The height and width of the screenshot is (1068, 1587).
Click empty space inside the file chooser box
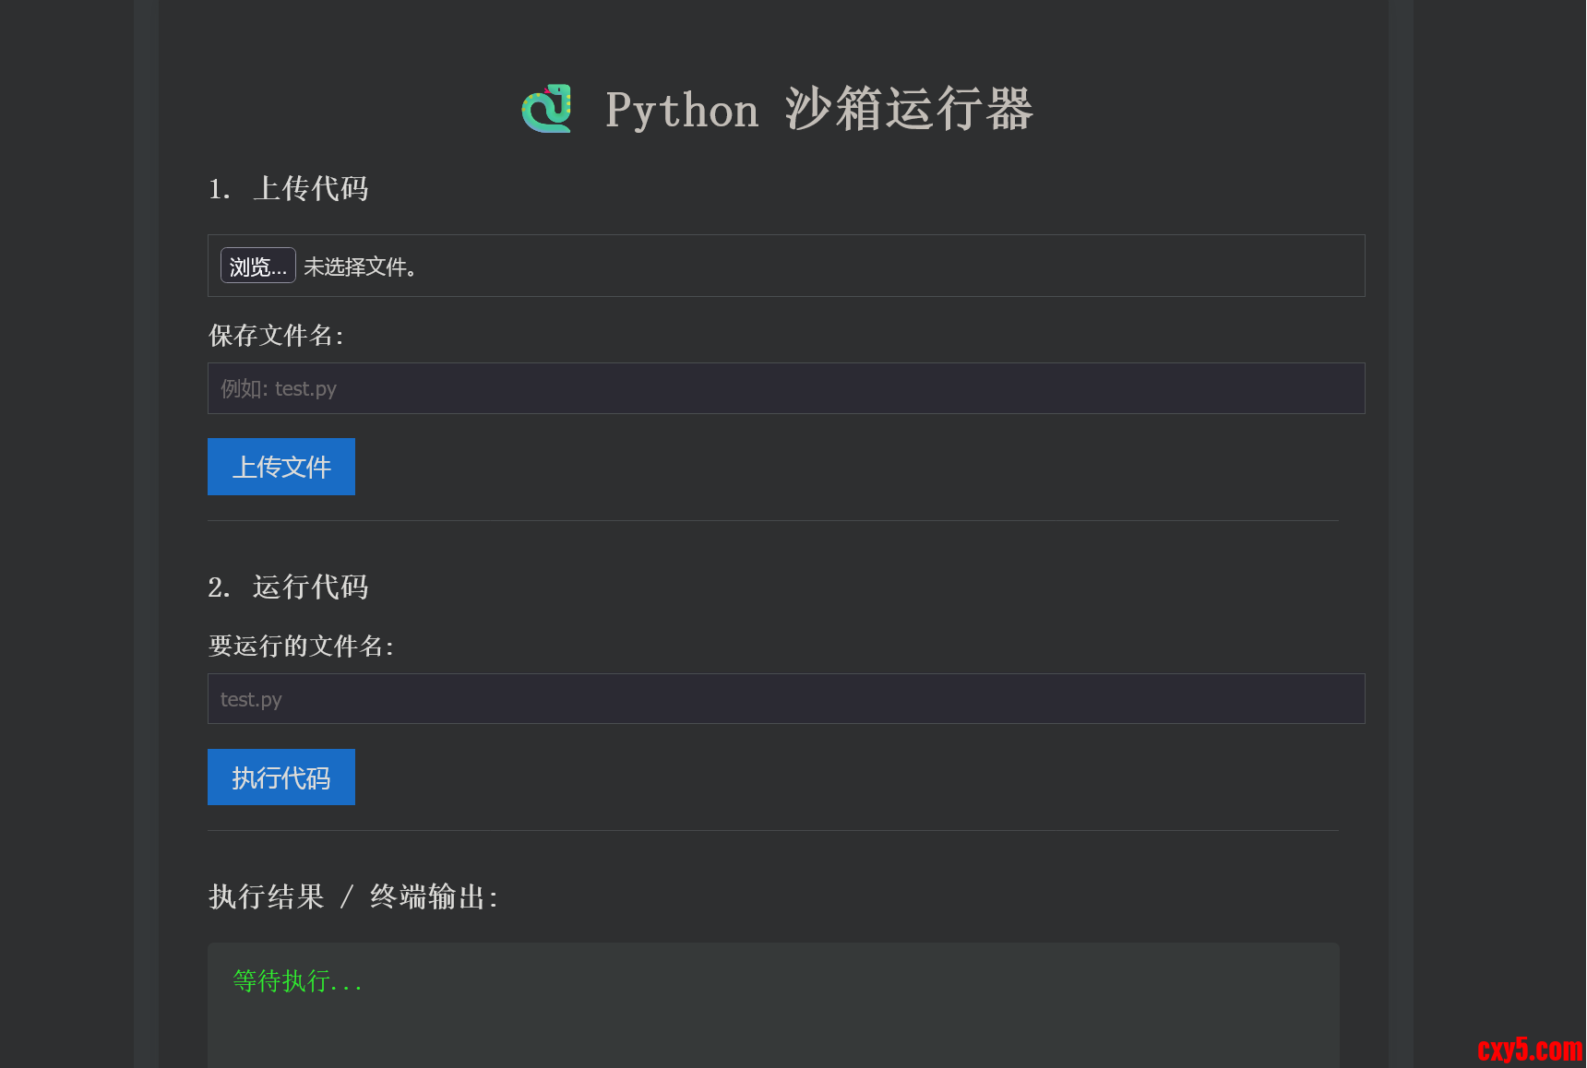pos(886,266)
